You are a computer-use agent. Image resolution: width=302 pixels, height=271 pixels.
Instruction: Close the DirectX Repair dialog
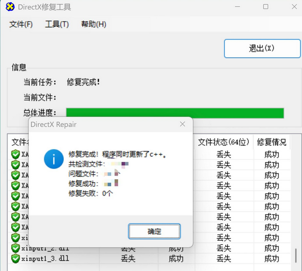click(x=182, y=124)
